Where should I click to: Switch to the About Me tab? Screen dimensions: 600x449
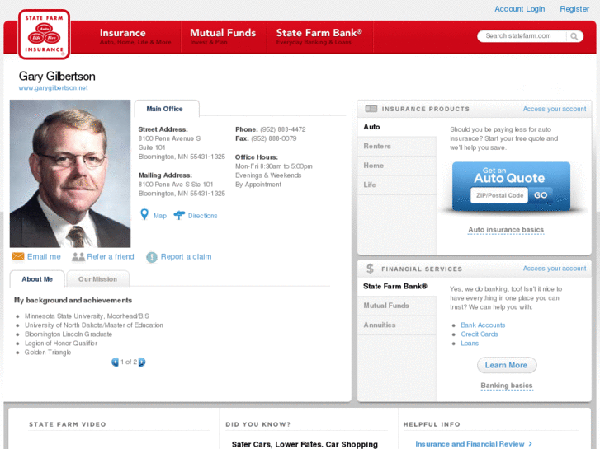37,279
